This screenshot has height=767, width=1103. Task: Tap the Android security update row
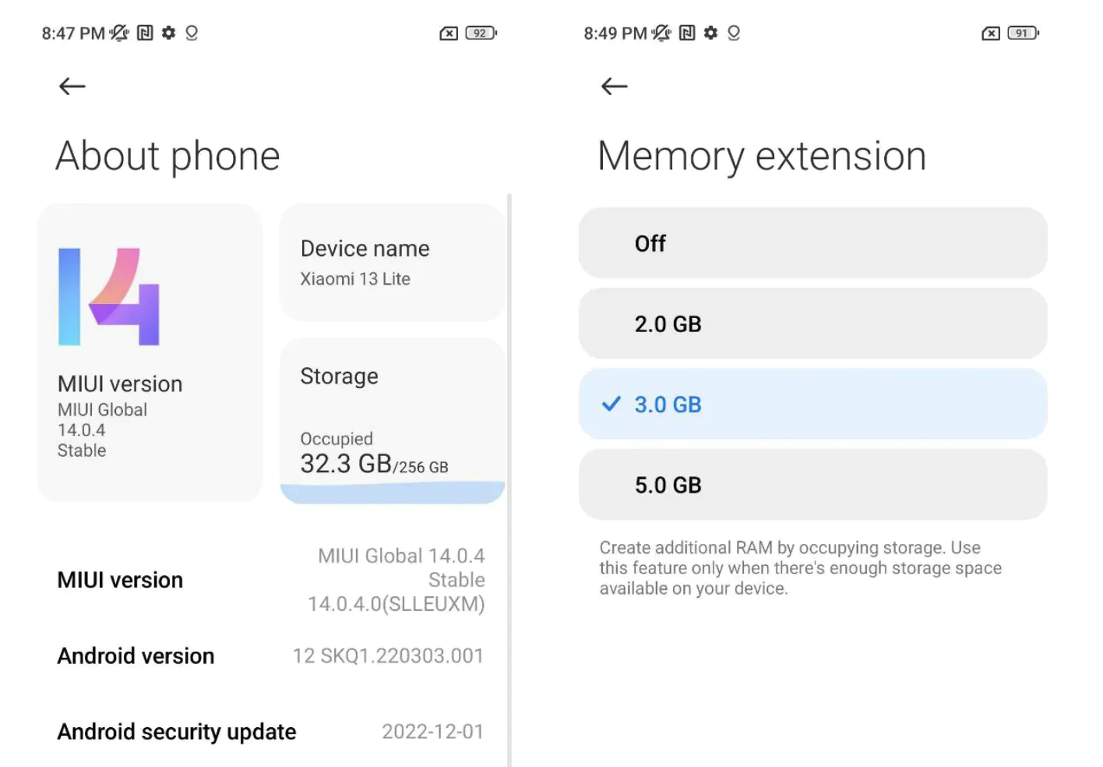click(271, 731)
